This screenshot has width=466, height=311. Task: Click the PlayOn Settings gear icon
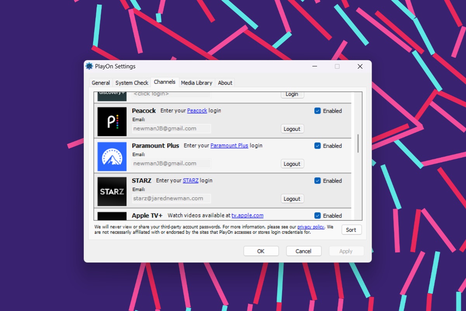coord(89,66)
